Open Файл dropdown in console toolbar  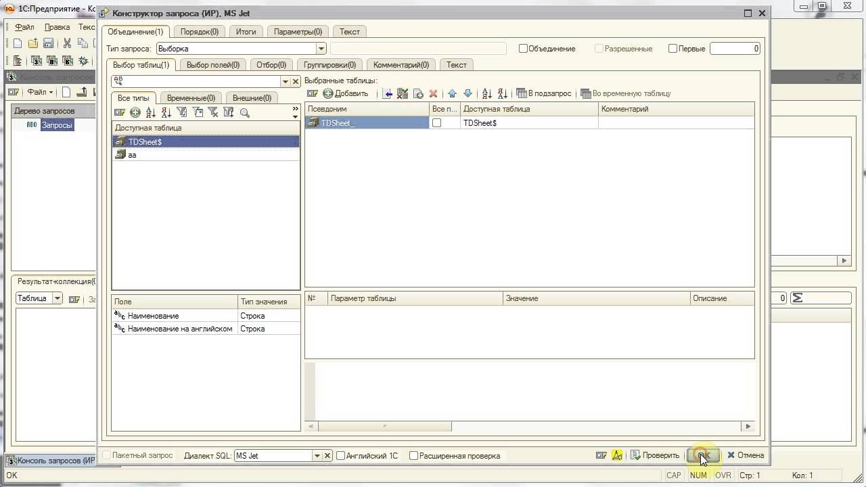pos(41,92)
